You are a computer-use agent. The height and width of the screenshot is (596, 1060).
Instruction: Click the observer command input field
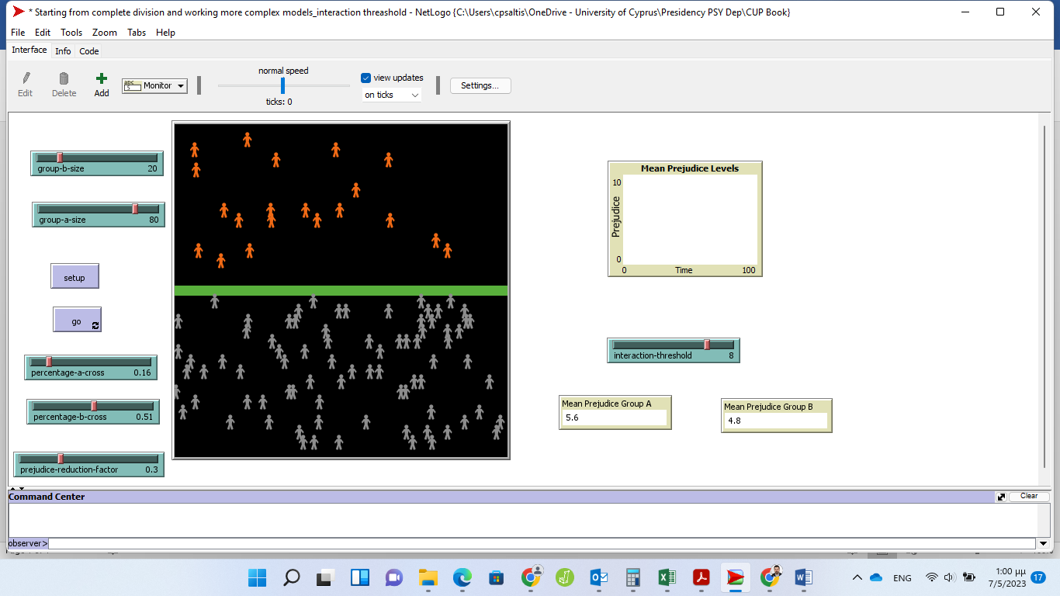pos(542,543)
